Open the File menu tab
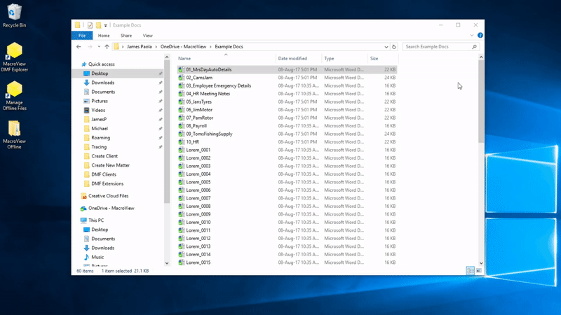The height and width of the screenshot is (315, 561). pos(82,36)
